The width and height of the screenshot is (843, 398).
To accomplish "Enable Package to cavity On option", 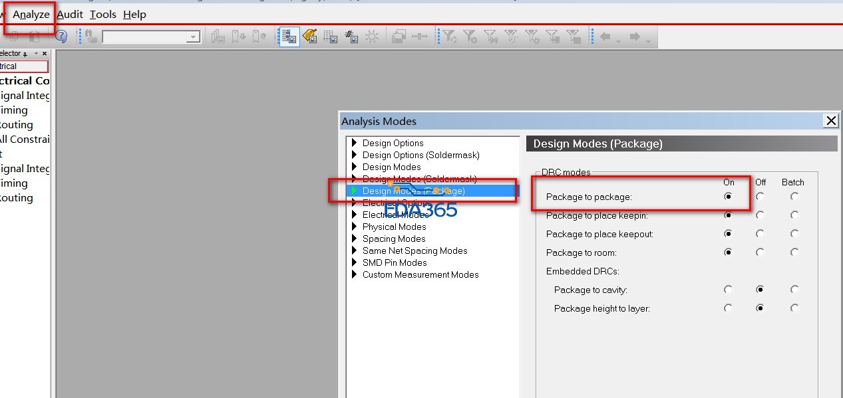I will pyautogui.click(x=729, y=290).
